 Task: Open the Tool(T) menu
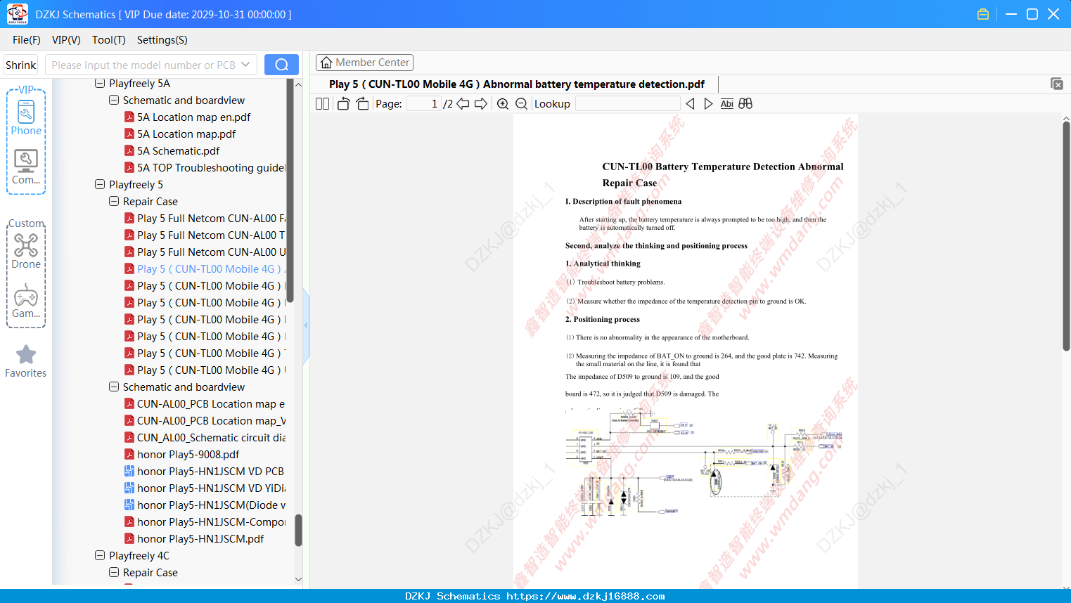tap(109, 40)
